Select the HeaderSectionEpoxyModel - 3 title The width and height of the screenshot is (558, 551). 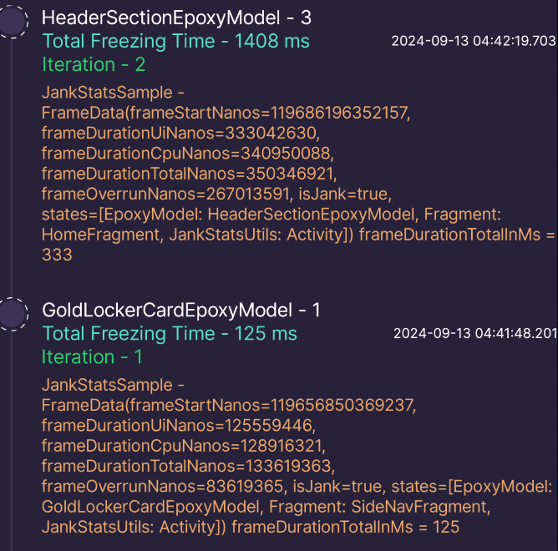click(176, 18)
